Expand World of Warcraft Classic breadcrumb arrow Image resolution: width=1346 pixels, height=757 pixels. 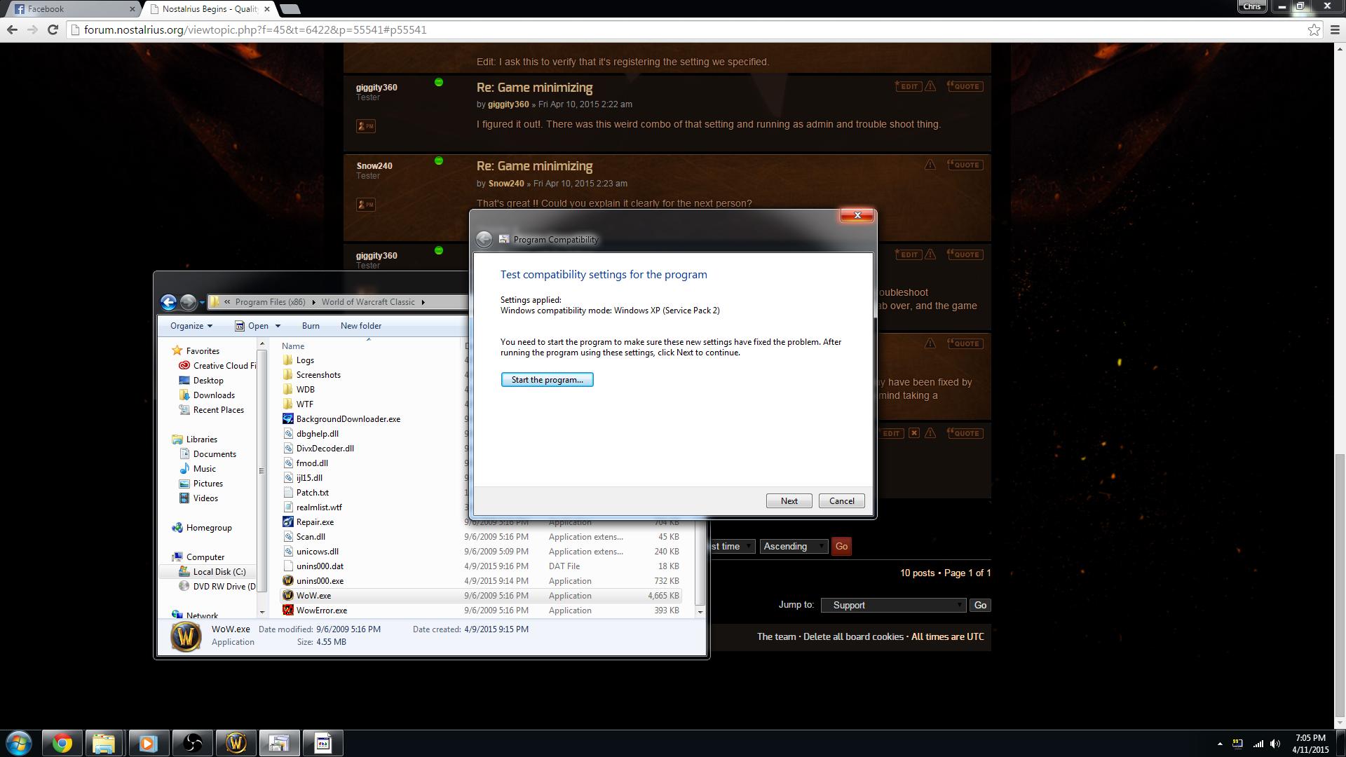click(x=423, y=302)
